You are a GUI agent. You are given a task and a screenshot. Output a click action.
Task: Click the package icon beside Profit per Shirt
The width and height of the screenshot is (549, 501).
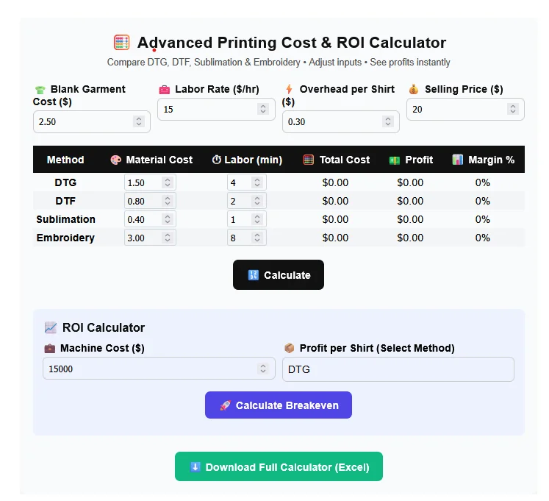click(290, 348)
